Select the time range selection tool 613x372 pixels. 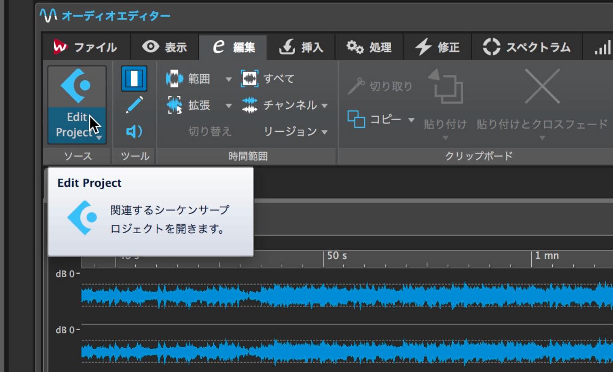(134, 79)
